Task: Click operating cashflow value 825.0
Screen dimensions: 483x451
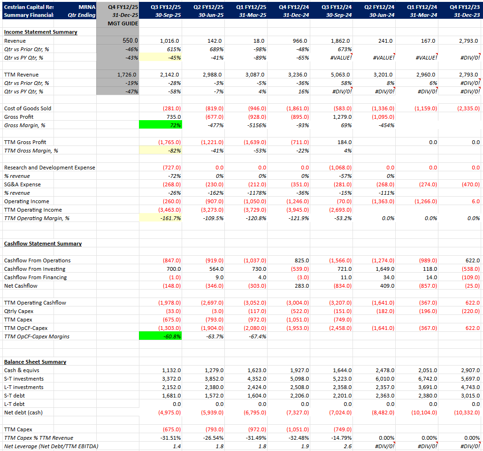Action: [301, 260]
